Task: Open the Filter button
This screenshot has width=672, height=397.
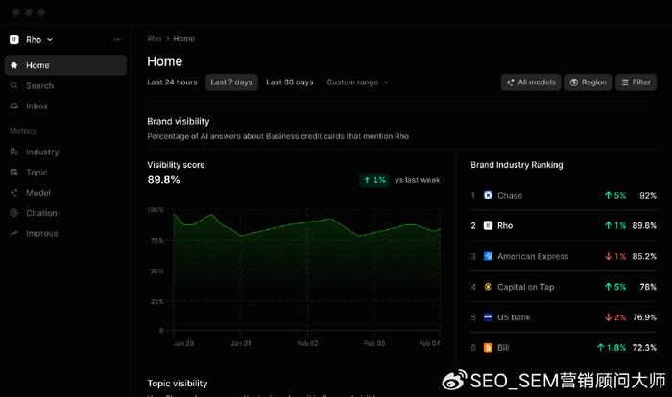Action: (x=636, y=82)
